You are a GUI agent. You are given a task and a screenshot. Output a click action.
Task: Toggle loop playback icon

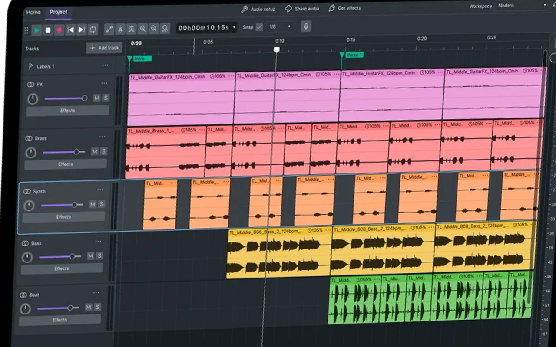(93, 29)
